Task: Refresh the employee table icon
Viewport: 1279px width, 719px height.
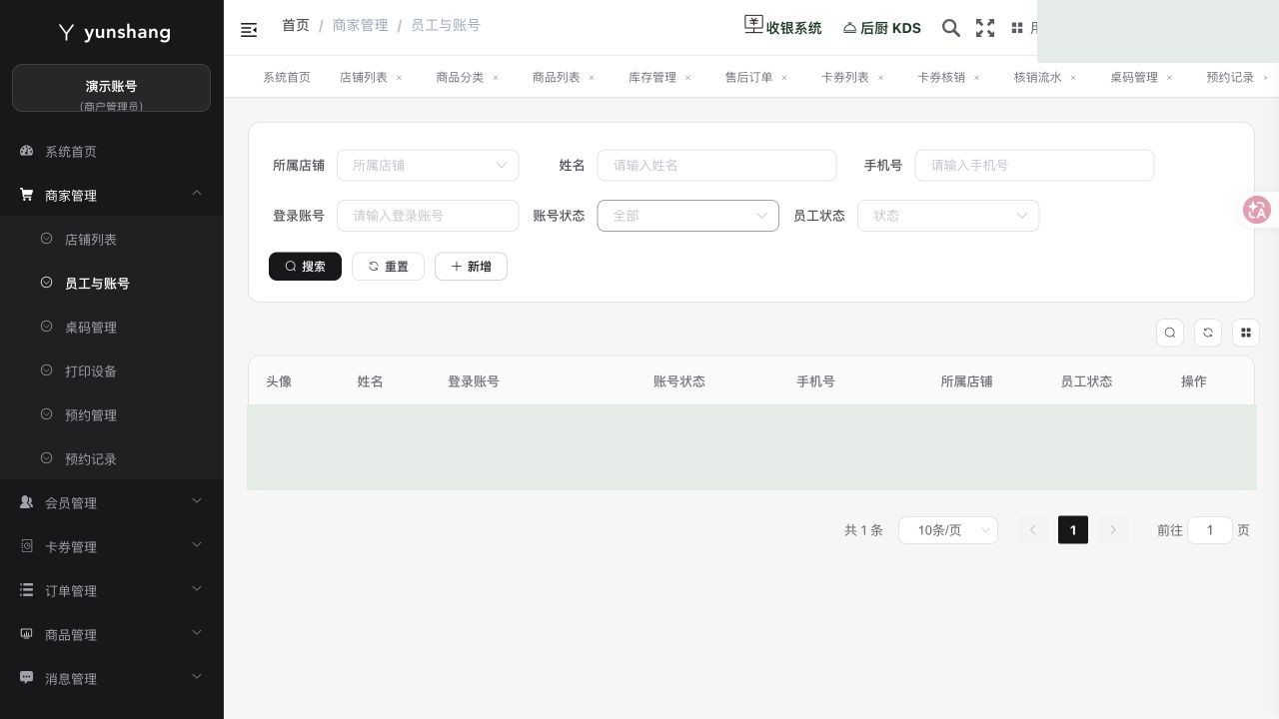Action: click(1208, 333)
